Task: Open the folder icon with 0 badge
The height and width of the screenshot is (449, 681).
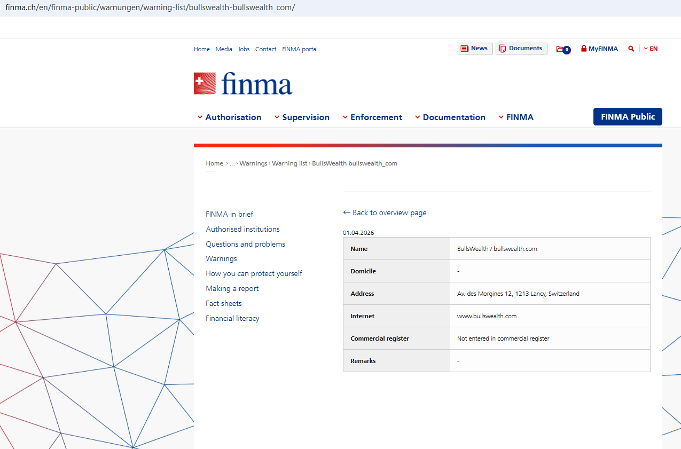Action: tap(563, 49)
